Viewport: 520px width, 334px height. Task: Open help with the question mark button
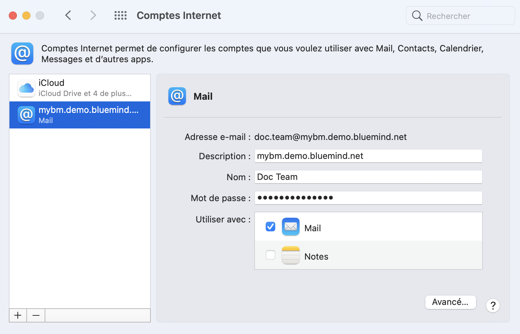click(x=493, y=306)
